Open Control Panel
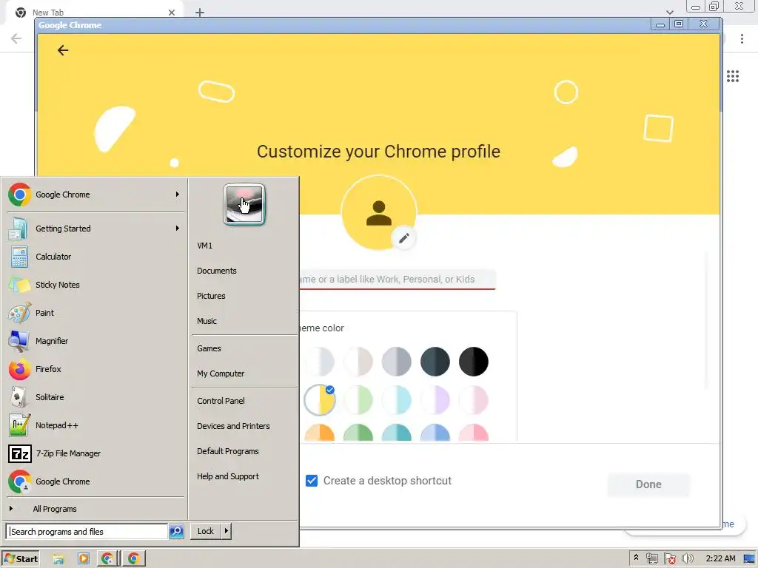 pos(221,401)
